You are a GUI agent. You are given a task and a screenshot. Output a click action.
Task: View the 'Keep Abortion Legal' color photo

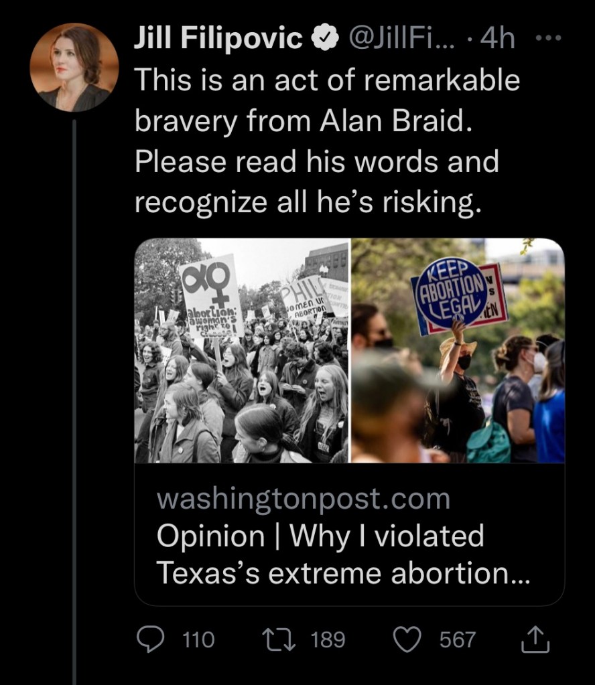pyautogui.click(x=458, y=350)
